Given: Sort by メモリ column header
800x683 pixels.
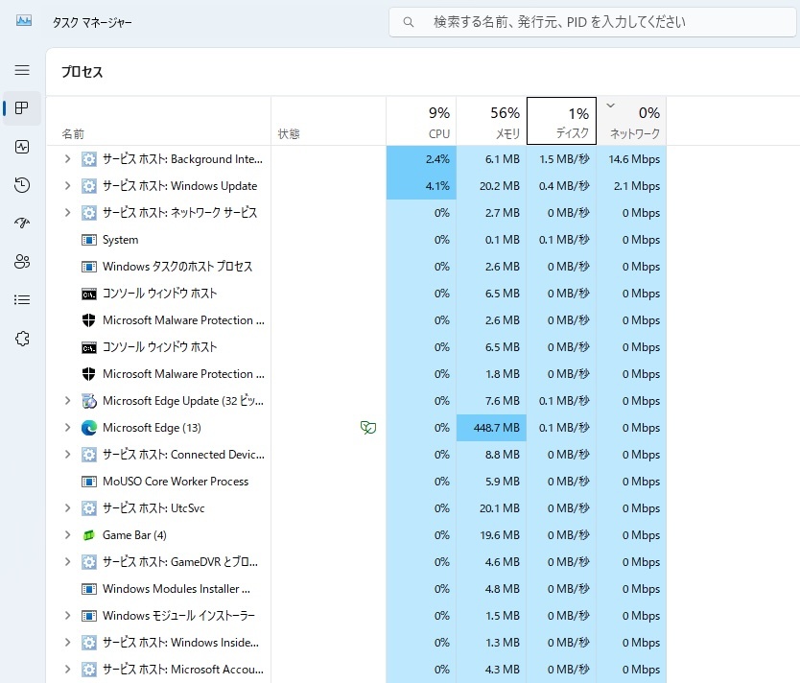Looking at the screenshot, I should tap(491, 122).
